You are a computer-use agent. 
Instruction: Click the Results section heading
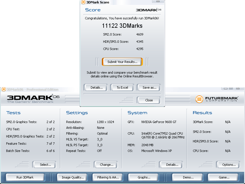pyautogui.click(x=202, y=113)
